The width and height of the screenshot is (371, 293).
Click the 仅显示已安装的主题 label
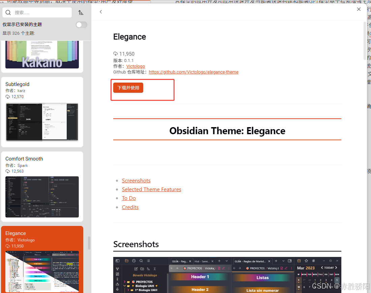coord(22,25)
